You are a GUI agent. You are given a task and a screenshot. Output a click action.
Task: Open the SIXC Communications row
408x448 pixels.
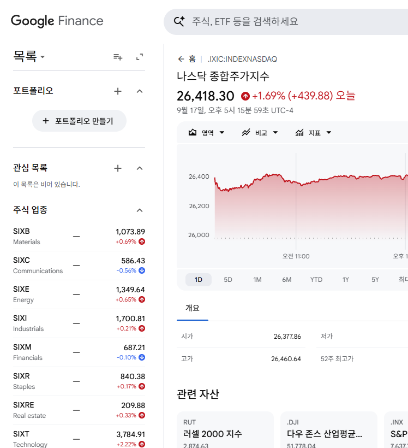79,266
